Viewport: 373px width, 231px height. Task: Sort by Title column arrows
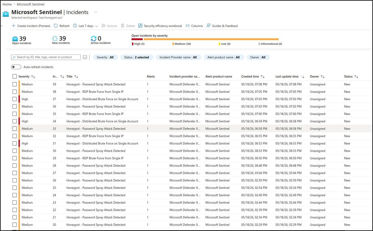pos(76,77)
